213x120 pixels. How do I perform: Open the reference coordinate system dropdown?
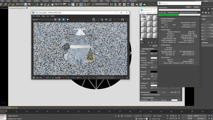pos(59,4)
